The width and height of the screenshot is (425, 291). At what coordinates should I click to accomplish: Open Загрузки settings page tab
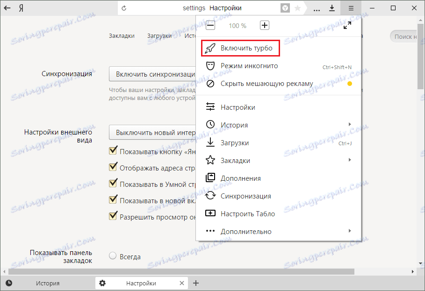click(x=159, y=35)
